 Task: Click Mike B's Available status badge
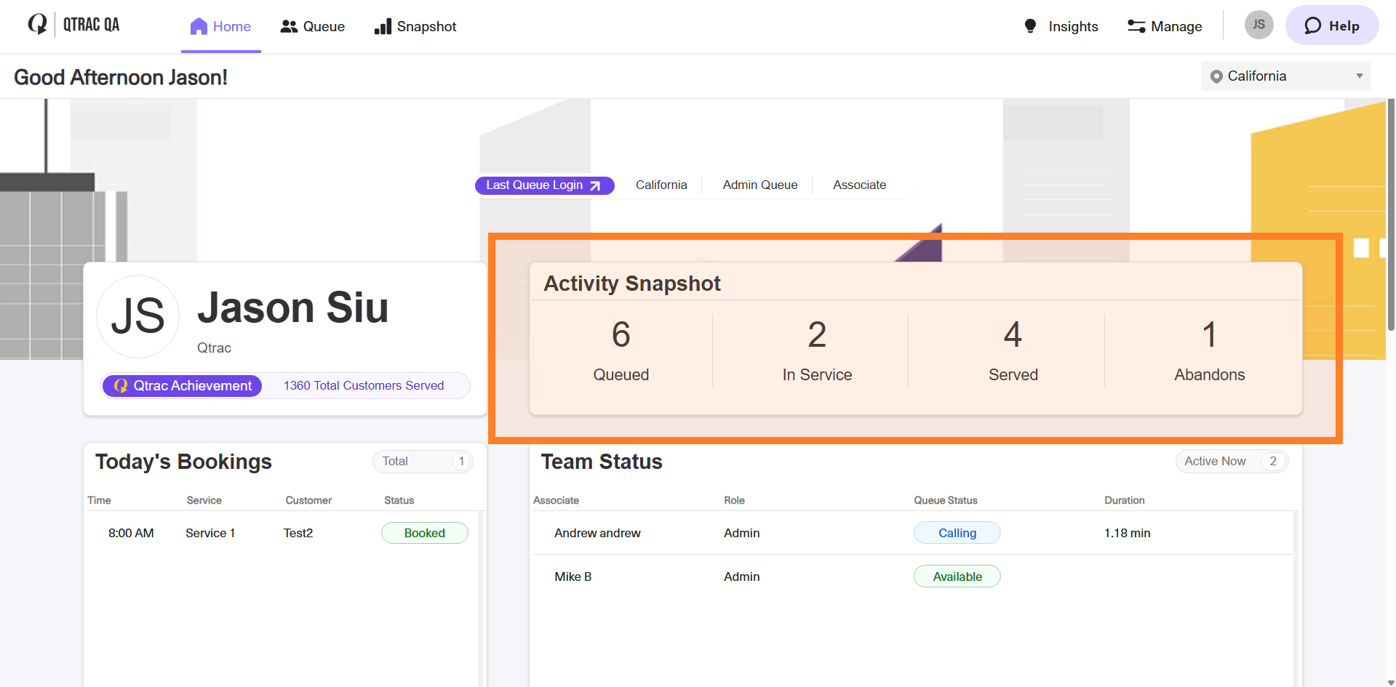(957, 576)
